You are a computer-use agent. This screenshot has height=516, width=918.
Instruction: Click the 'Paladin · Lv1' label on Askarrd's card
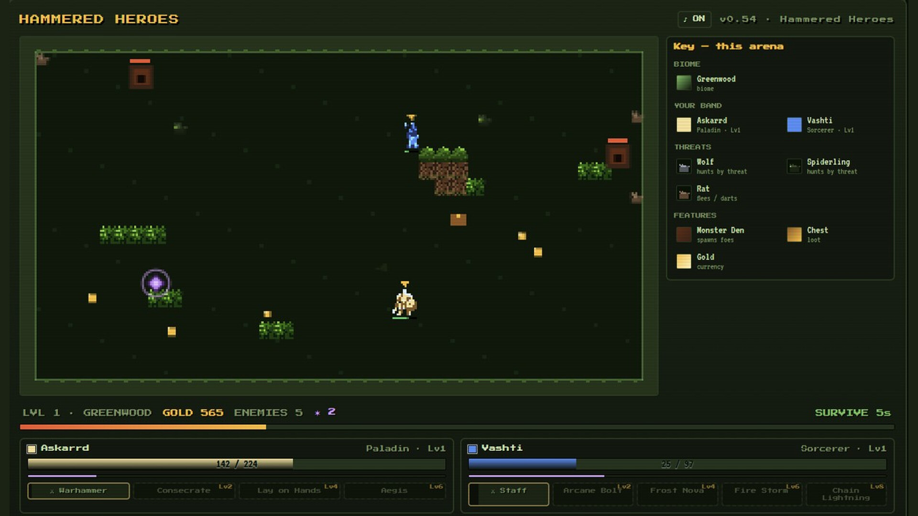405,449
